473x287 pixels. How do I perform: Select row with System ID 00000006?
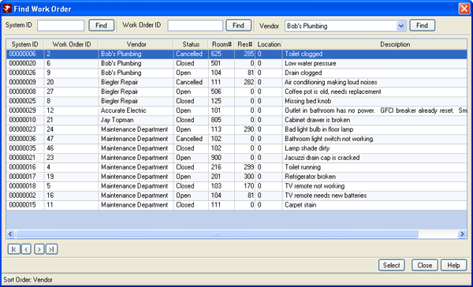click(x=236, y=54)
